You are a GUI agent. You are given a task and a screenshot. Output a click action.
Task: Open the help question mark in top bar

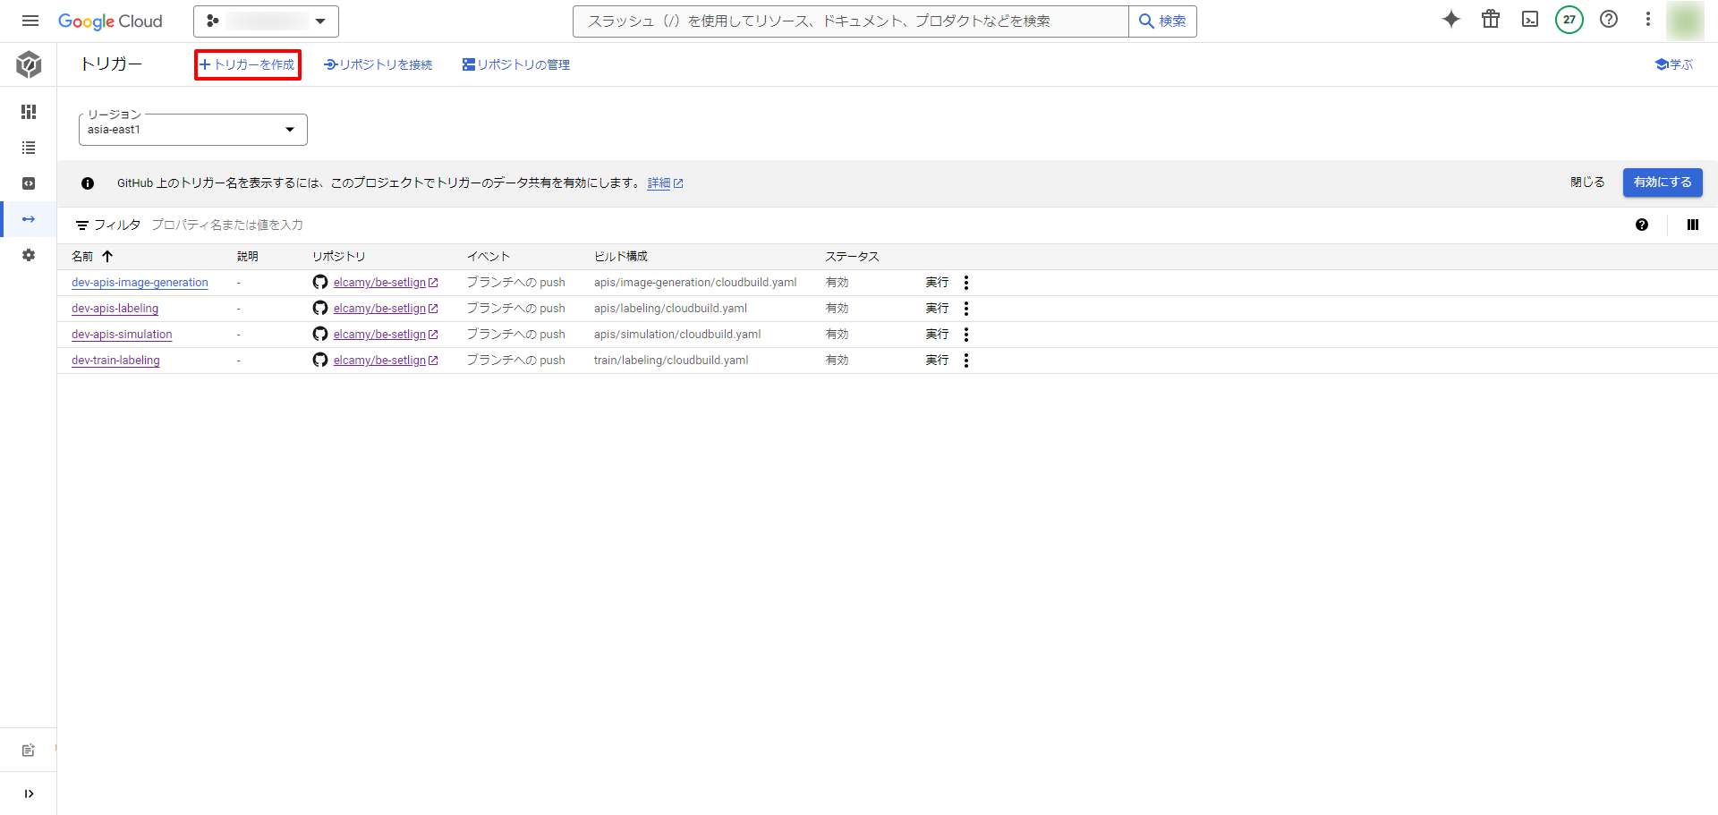point(1608,20)
